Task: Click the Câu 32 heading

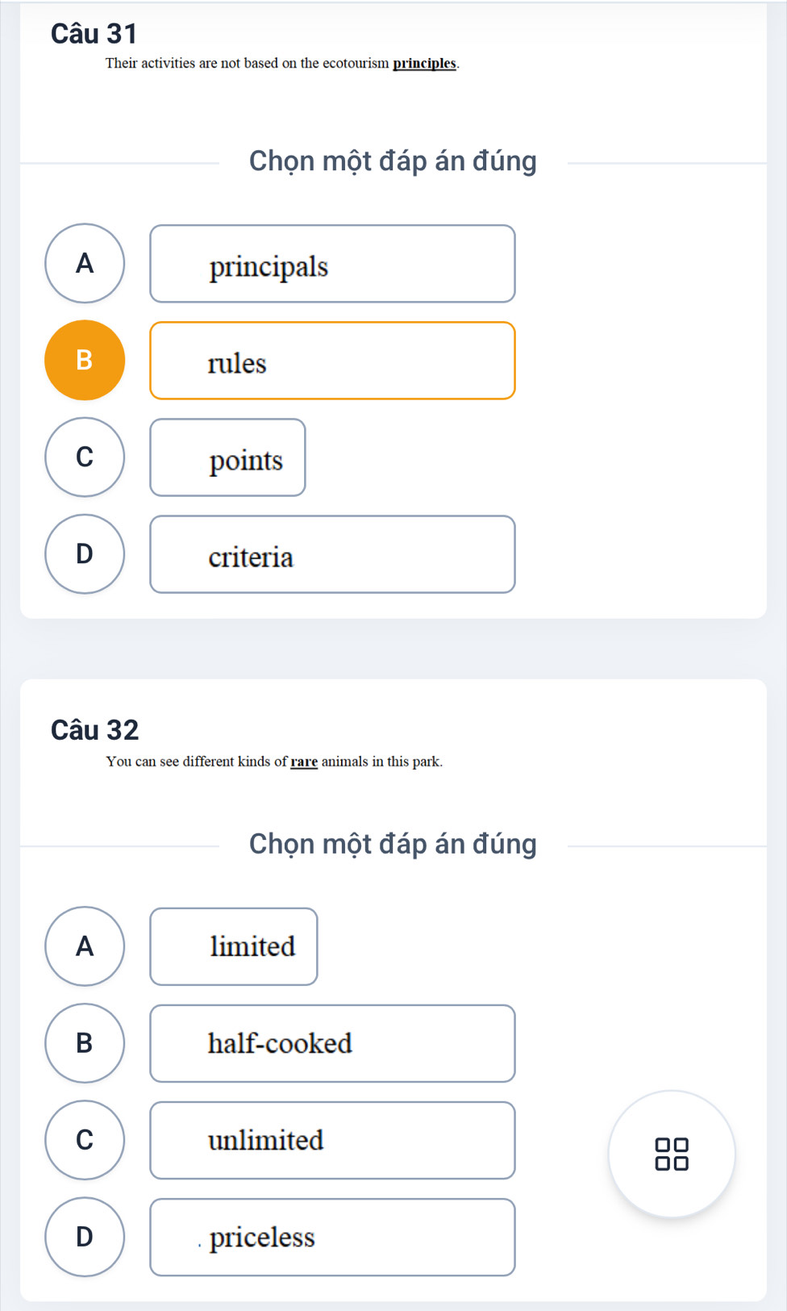Action: click(x=95, y=730)
